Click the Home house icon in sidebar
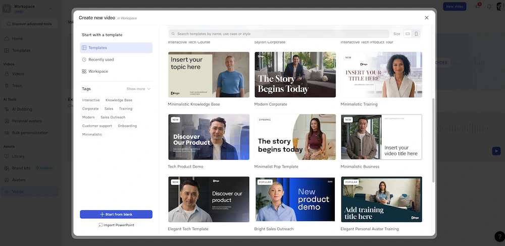 point(7,38)
